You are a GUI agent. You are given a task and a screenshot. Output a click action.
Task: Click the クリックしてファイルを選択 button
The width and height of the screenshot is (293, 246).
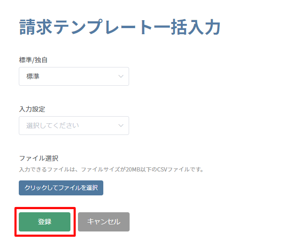tap(61, 188)
